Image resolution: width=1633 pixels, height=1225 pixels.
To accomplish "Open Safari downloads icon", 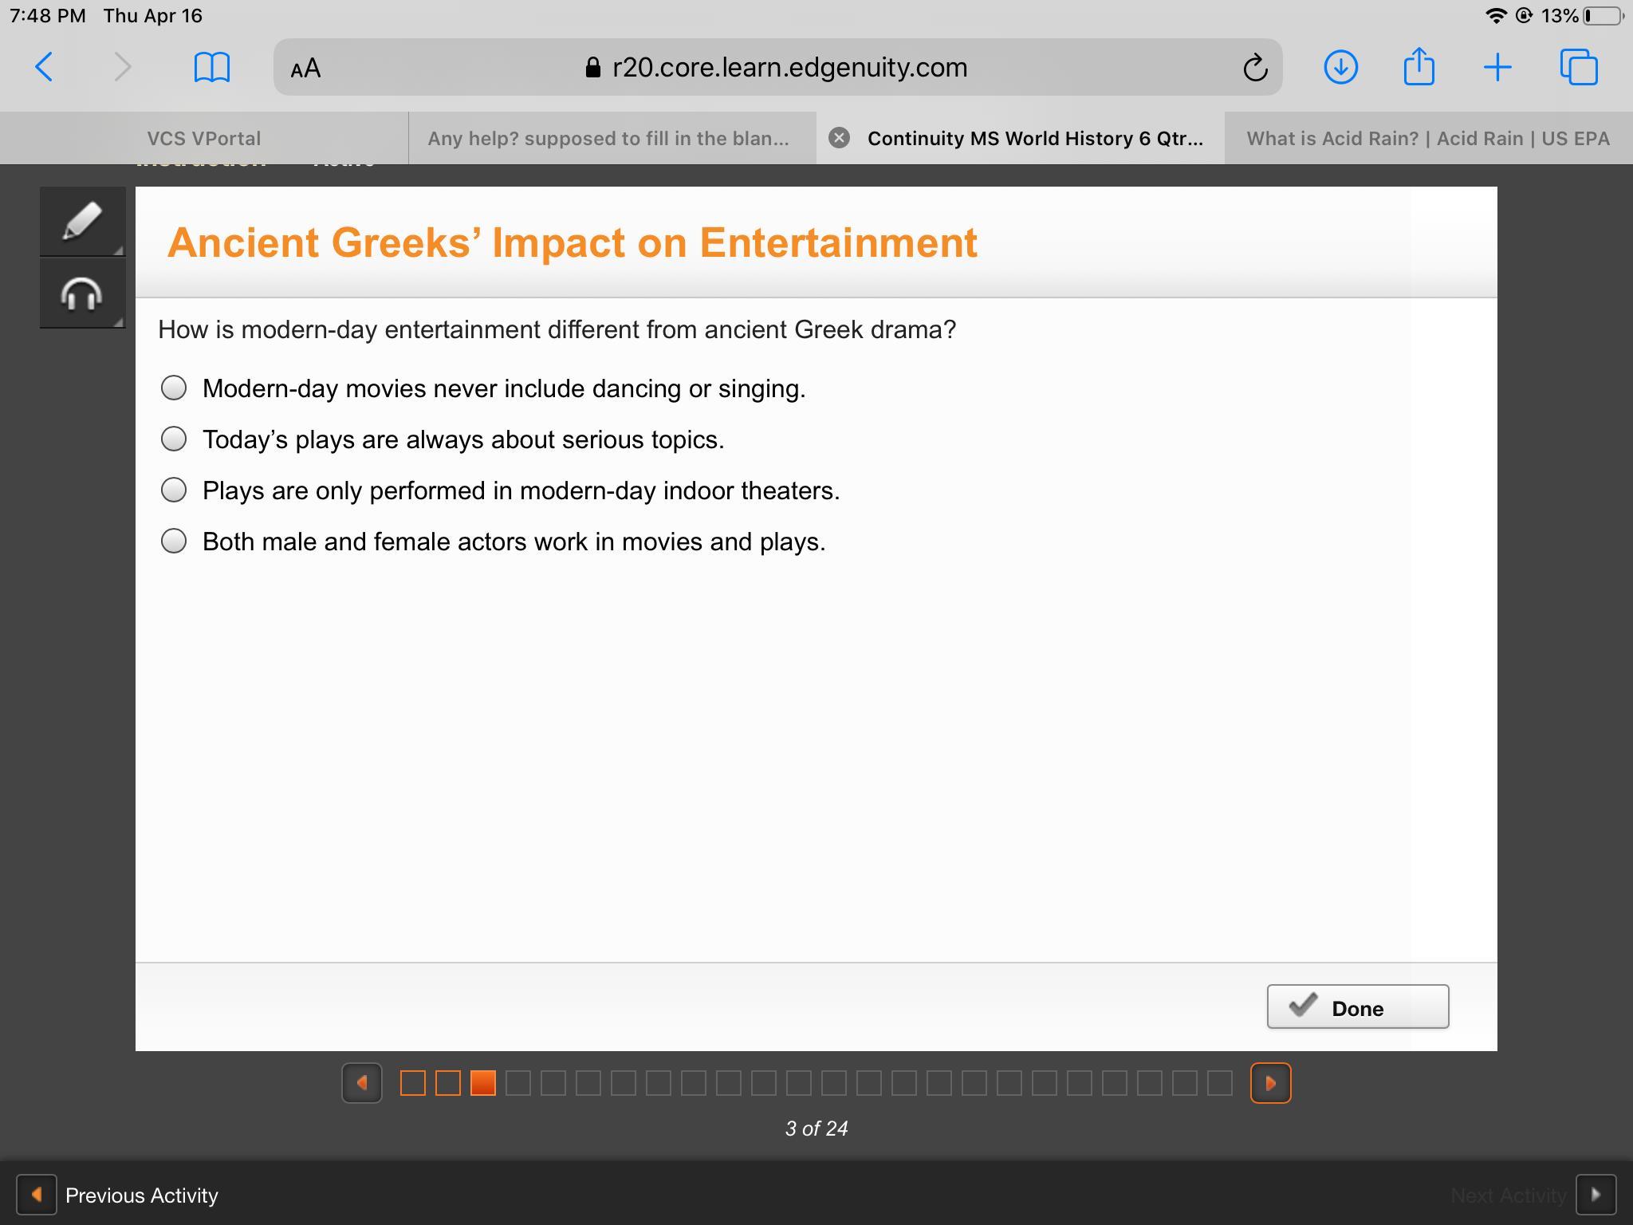I will coord(1340,67).
